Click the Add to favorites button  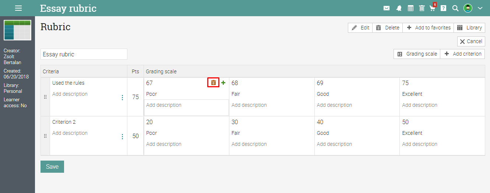pos(429,28)
